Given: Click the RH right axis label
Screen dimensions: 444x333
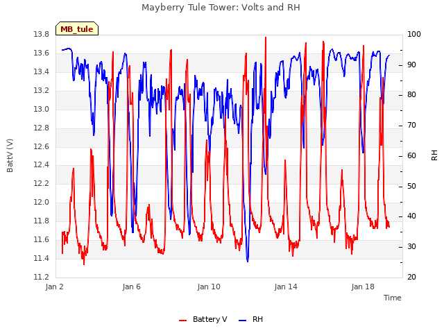Looking at the screenshot, I should click(x=434, y=155).
